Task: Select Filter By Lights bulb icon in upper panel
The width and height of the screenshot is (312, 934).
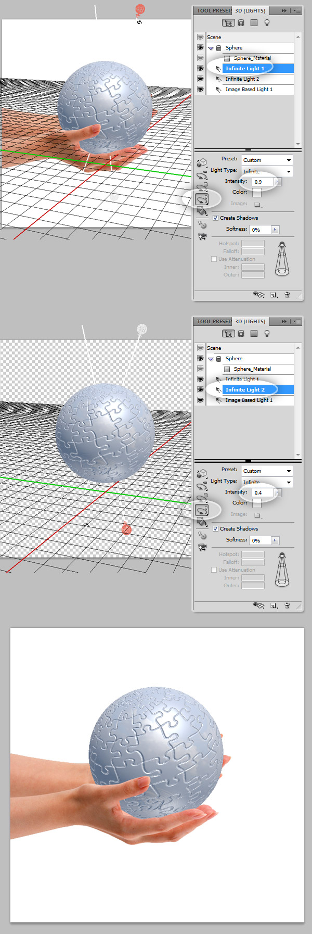Action: 267,23
